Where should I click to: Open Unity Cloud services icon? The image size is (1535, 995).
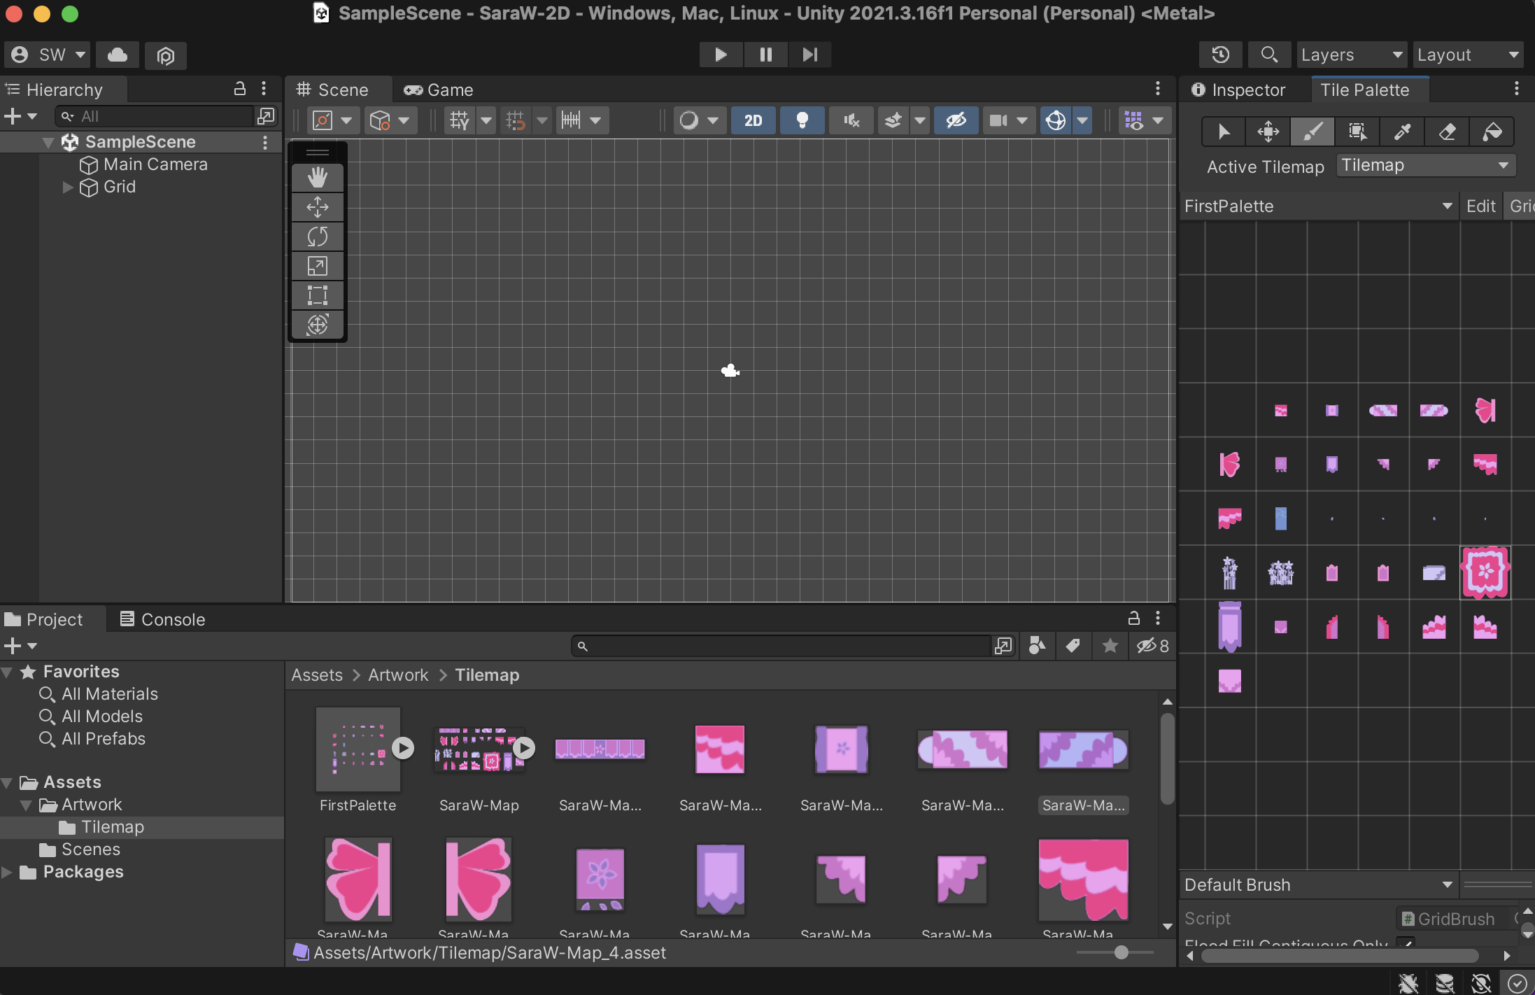[x=118, y=55]
